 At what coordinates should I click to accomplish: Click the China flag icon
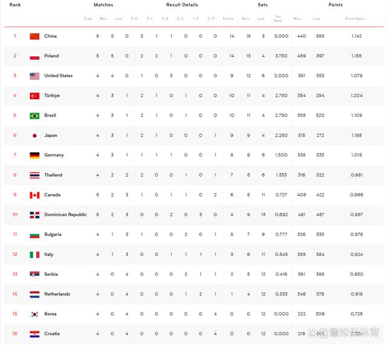pyautogui.click(x=34, y=36)
